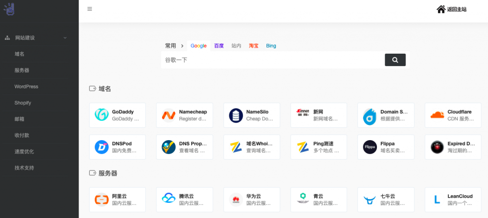Click the 域名 section heading text
Viewport: 488px width, 218px height.
tap(105, 89)
